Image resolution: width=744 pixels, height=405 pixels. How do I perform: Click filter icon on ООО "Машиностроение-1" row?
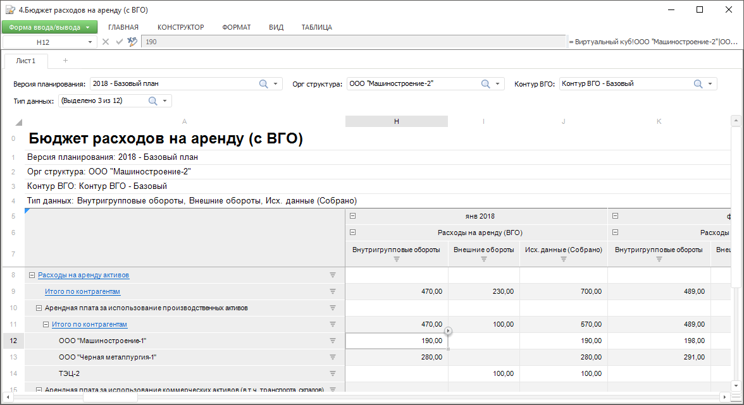[332, 341]
